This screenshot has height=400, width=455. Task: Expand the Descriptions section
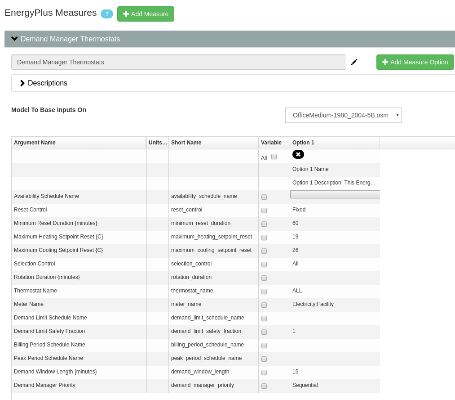click(x=22, y=83)
